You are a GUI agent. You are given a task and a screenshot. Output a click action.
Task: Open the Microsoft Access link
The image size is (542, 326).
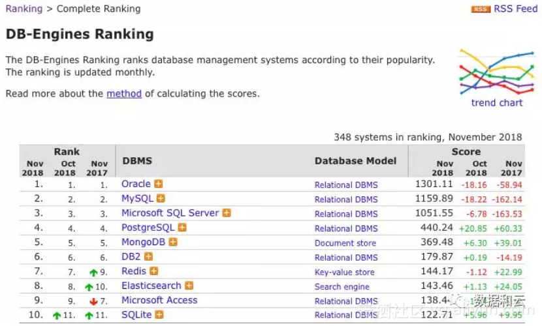(x=159, y=300)
